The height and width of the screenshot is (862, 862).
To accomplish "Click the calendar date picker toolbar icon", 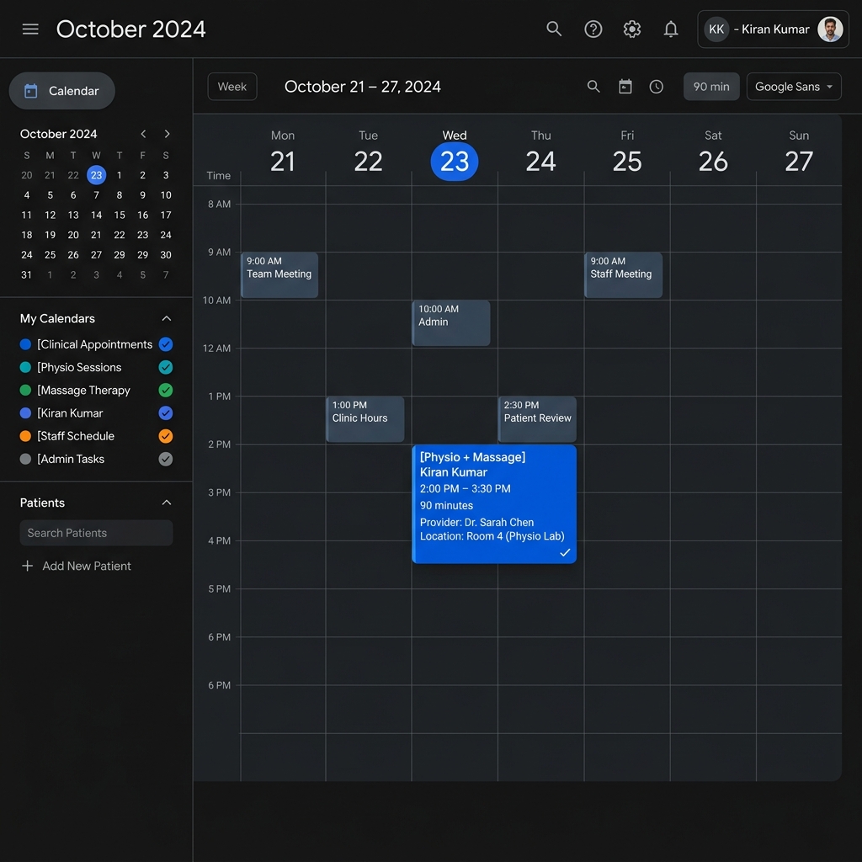I will pos(625,87).
